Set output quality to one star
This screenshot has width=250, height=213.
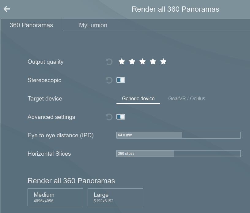[x=122, y=62]
